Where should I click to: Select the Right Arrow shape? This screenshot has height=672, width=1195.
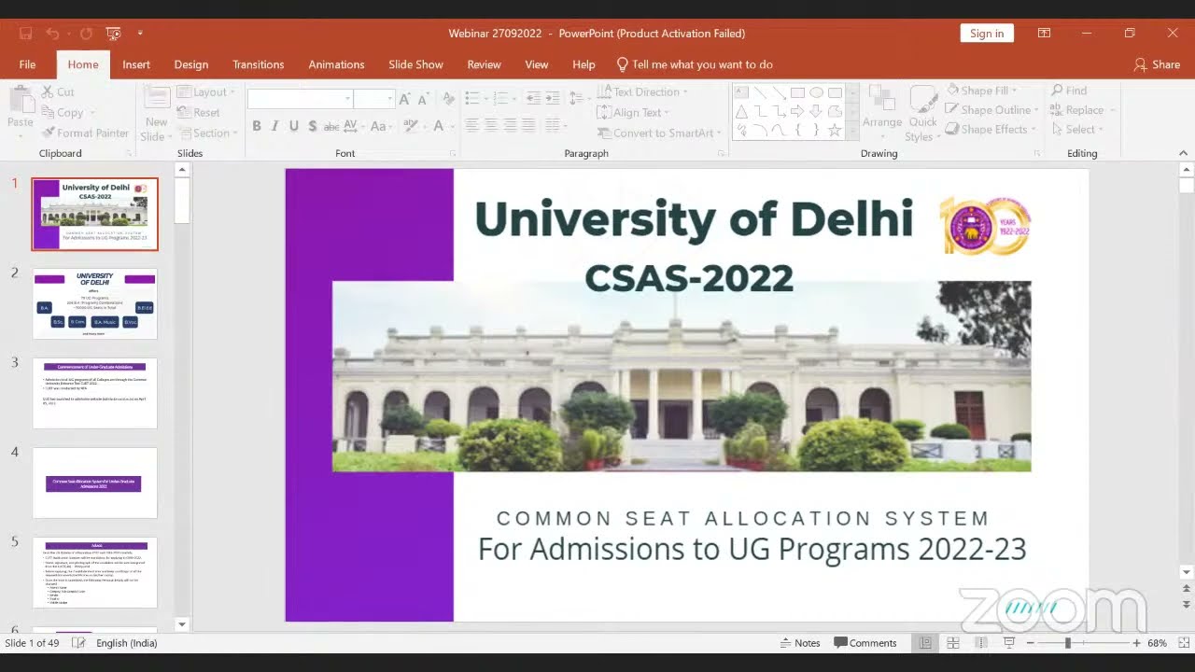[x=798, y=111]
